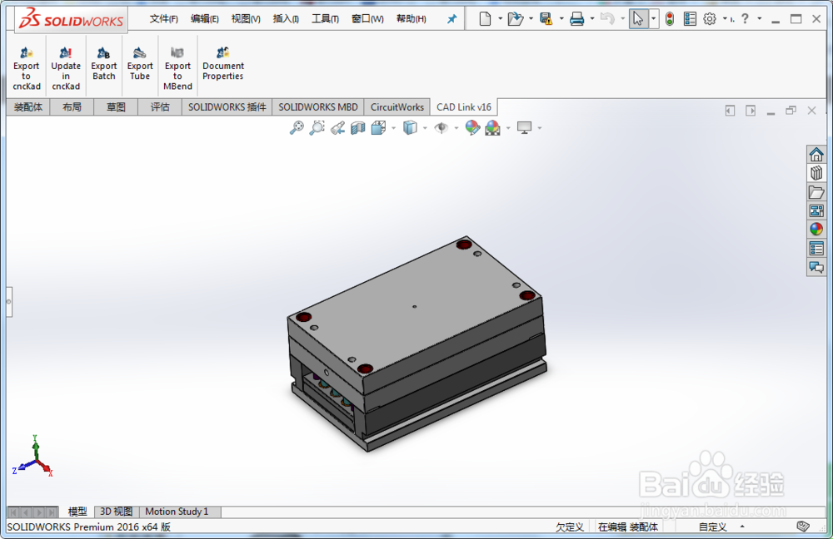Switch to the CircuitWorks tab
The width and height of the screenshot is (833, 539).
[x=397, y=107]
